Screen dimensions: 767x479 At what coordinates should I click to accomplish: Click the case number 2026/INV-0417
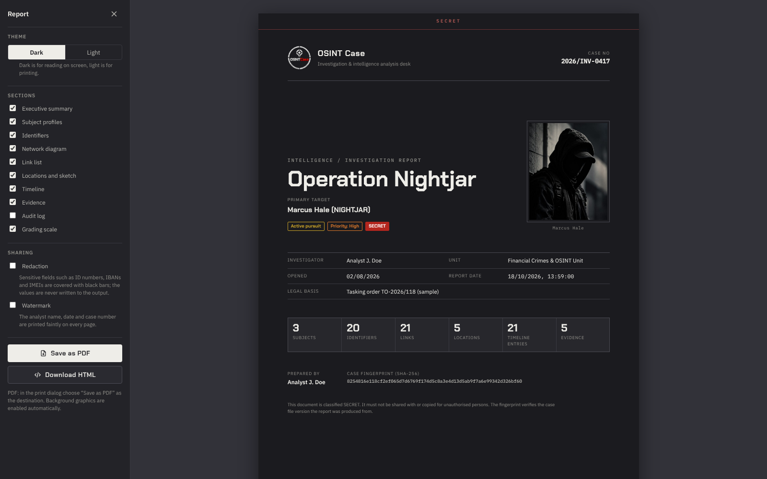click(x=585, y=61)
